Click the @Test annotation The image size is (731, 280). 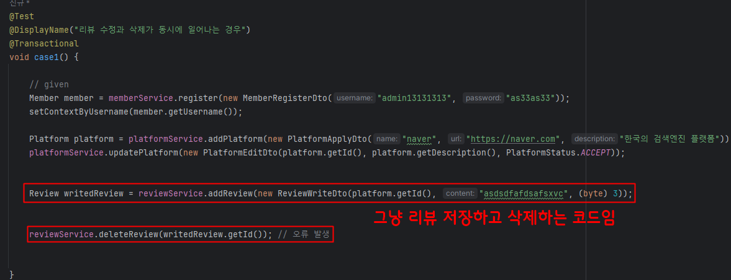[21, 16]
